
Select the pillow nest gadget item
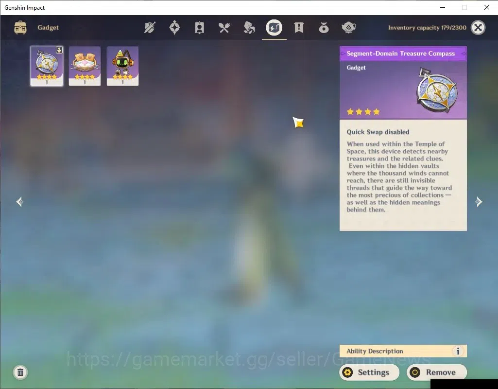pyautogui.click(x=85, y=66)
